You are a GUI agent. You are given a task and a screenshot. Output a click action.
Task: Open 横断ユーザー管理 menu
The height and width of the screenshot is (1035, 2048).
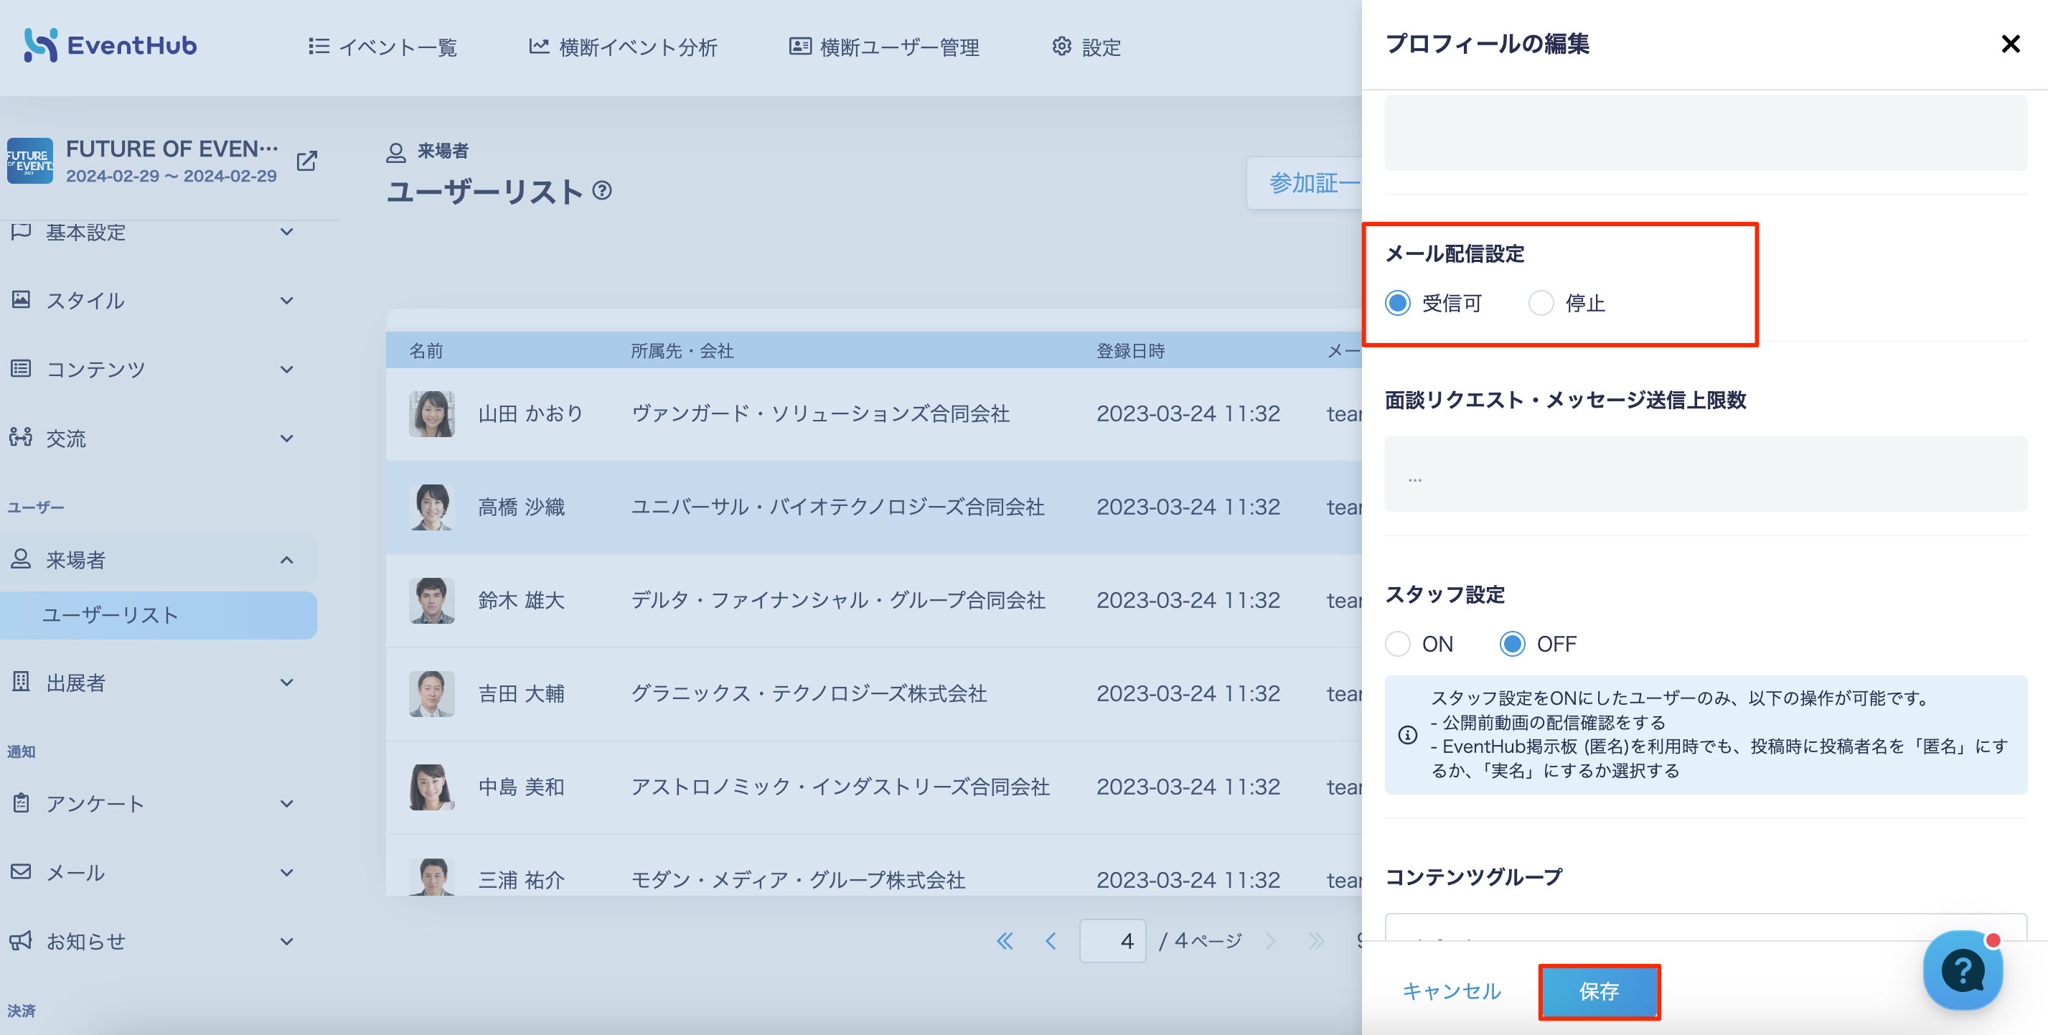point(884,47)
